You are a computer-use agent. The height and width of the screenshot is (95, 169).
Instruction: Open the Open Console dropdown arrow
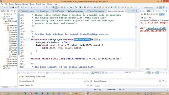152,18
